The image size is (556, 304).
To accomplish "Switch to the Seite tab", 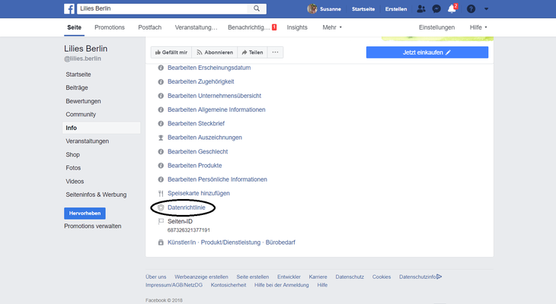I will (x=74, y=27).
